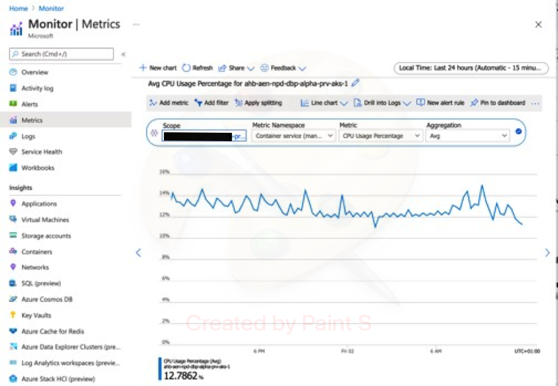Open Storage accounts insights link
Image resolution: width=558 pixels, height=386 pixels.
point(46,236)
